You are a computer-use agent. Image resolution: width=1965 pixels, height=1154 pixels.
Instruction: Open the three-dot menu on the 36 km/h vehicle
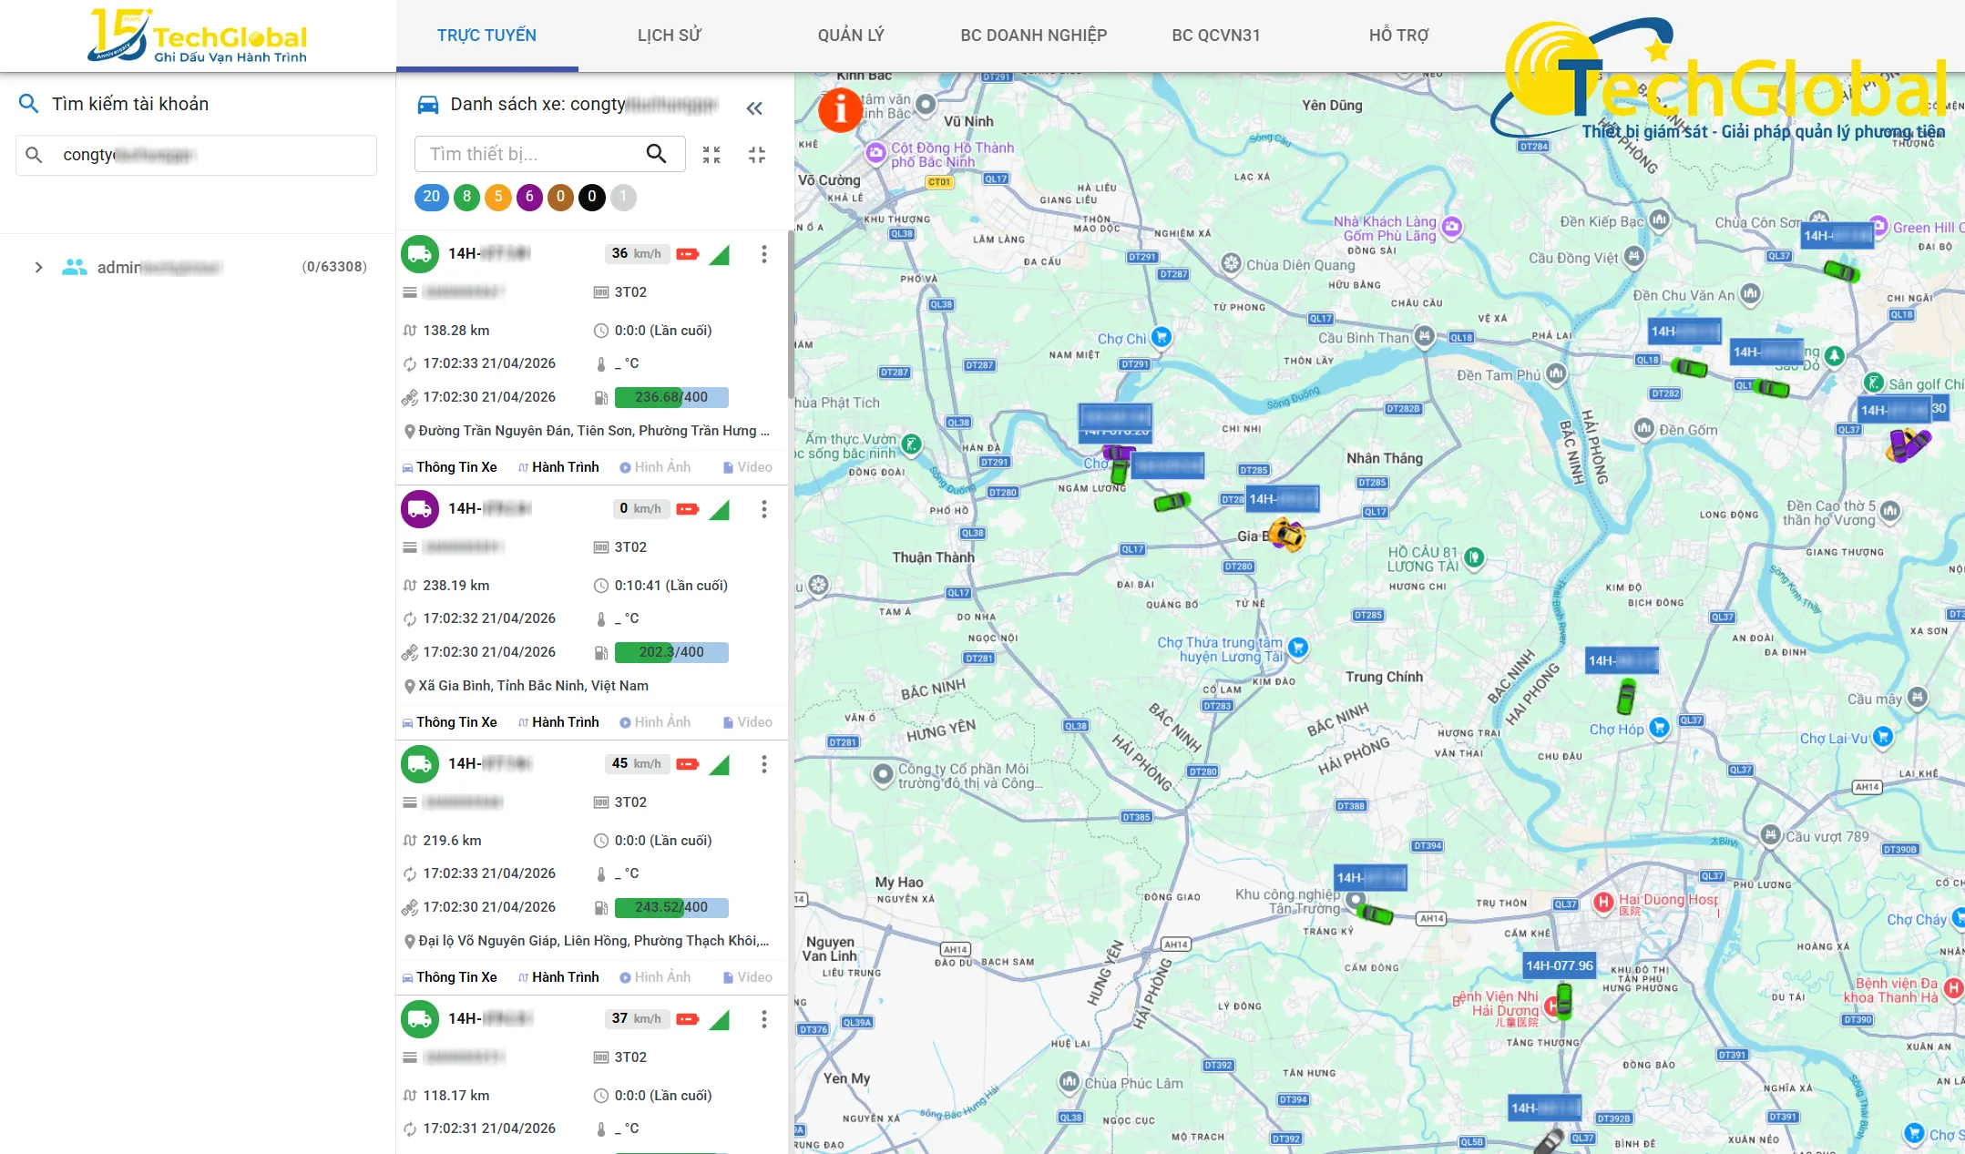coord(764,254)
